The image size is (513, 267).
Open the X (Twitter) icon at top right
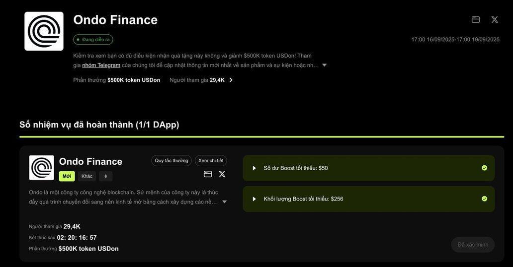(x=495, y=20)
